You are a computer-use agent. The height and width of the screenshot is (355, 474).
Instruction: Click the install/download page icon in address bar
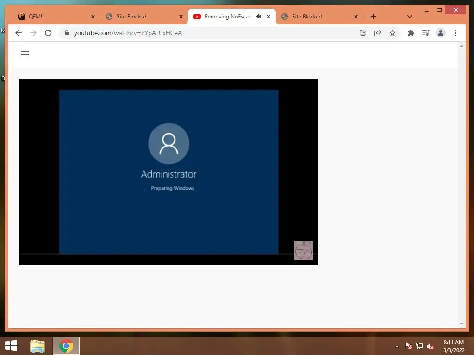[363, 33]
